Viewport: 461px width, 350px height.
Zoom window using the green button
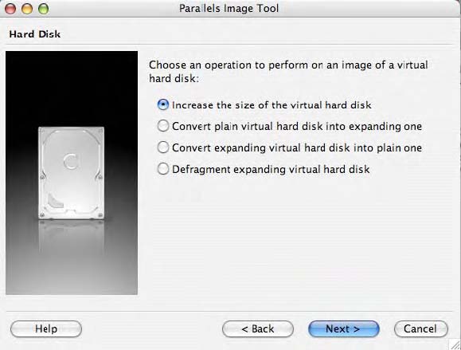tap(44, 9)
